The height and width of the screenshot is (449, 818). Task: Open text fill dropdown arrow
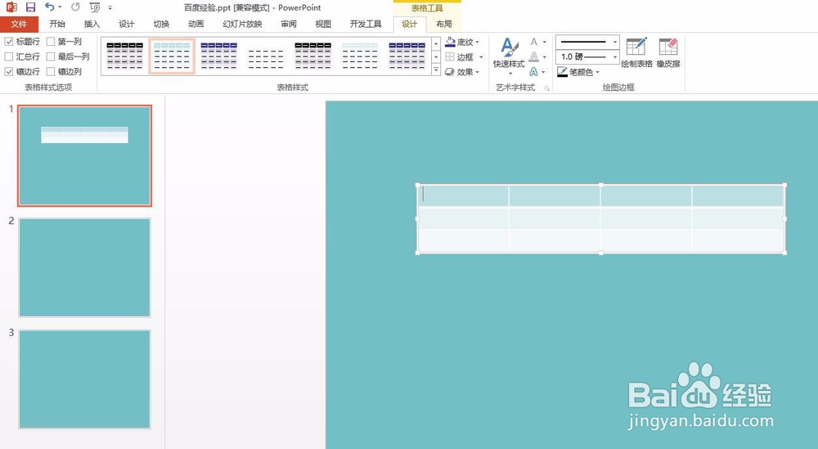point(544,42)
